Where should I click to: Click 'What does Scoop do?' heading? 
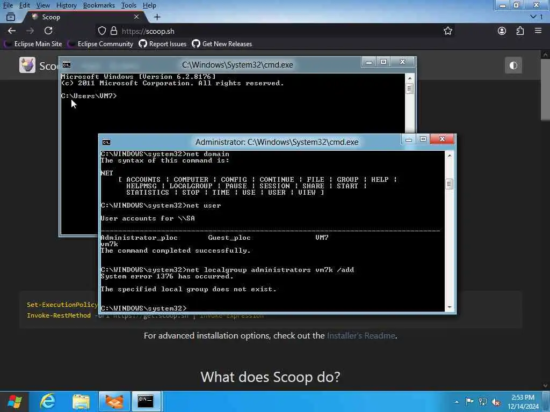coord(271,377)
